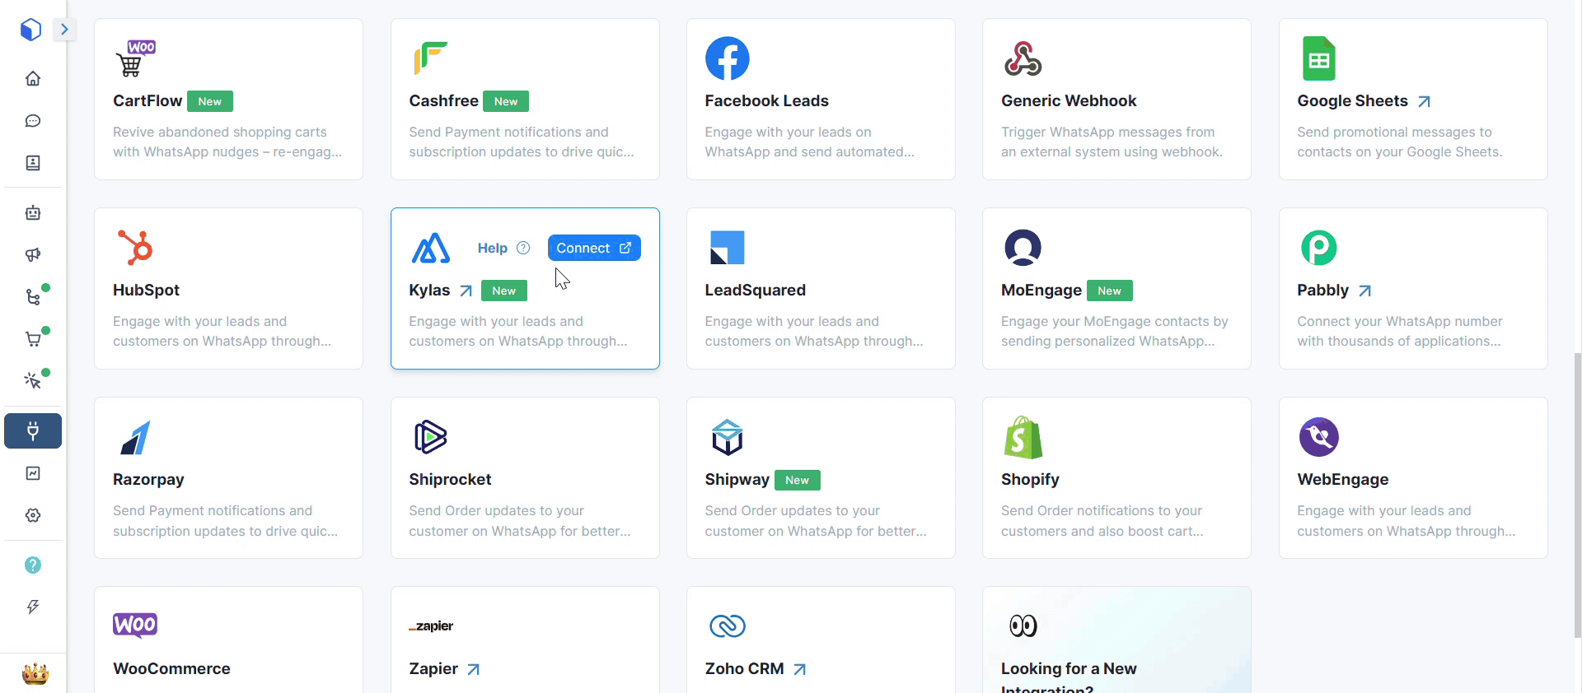Viewport: 1582px width, 693px height.
Task: Open the settings gear sidebar icon
Action: pos(33,515)
